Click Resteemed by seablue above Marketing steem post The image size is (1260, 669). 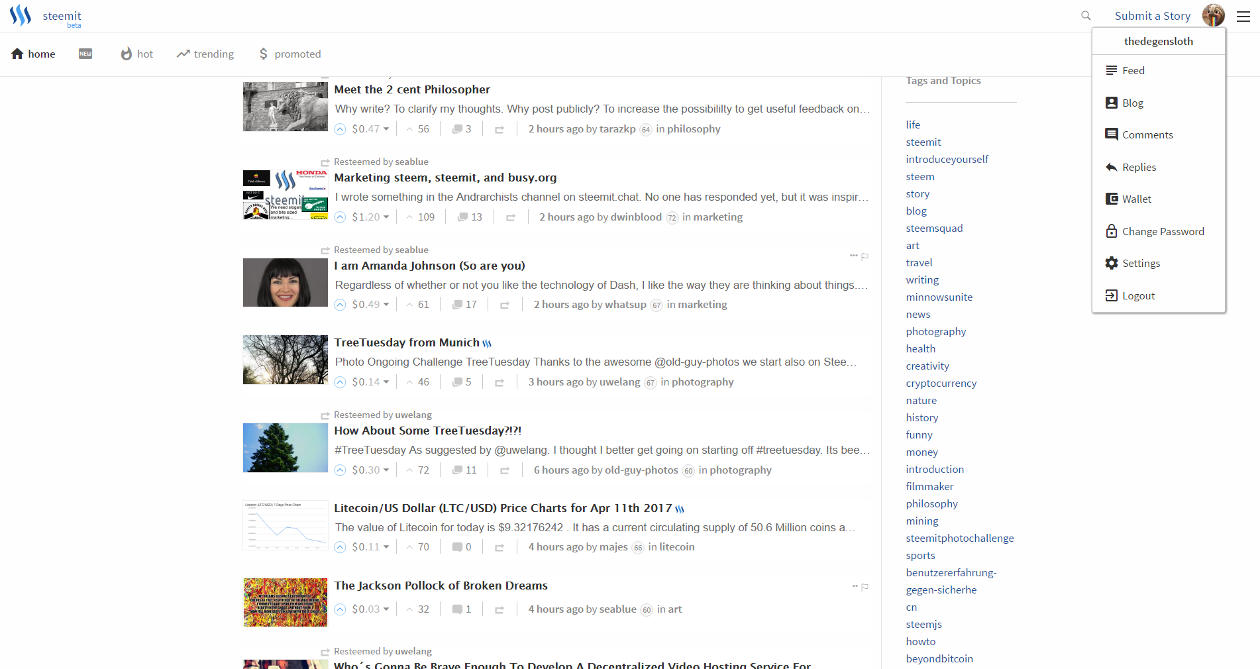coord(381,162)
